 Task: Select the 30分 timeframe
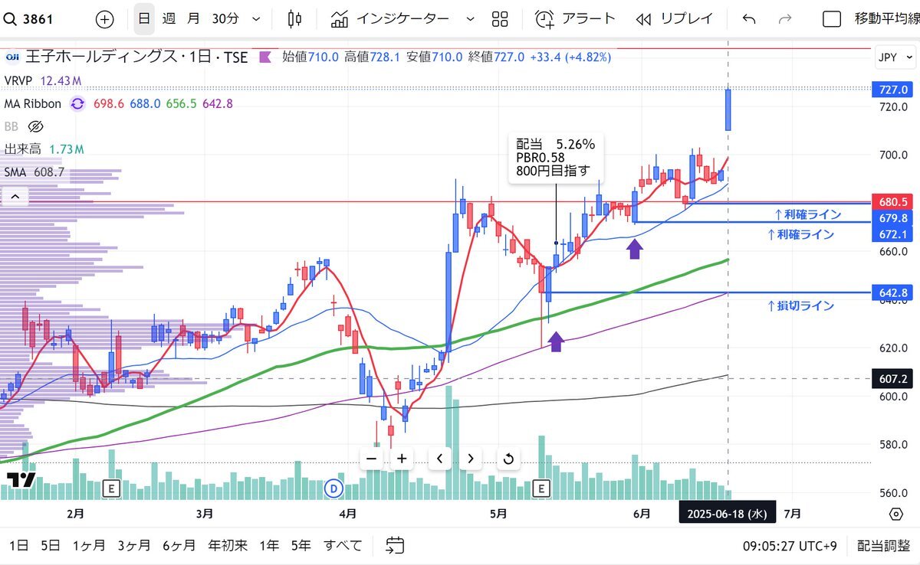(225, 18)
